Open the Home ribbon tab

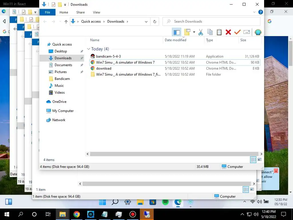(64, 12)
